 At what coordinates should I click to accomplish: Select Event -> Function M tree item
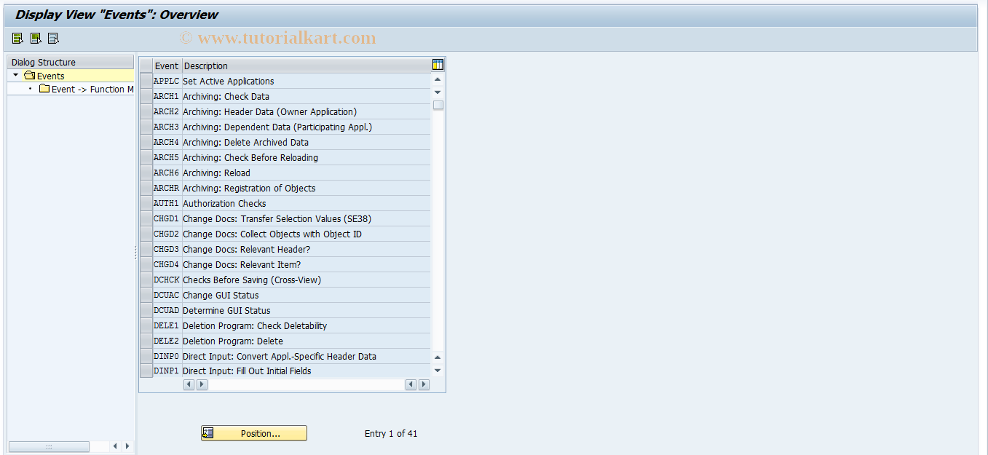tap(92, 89)
